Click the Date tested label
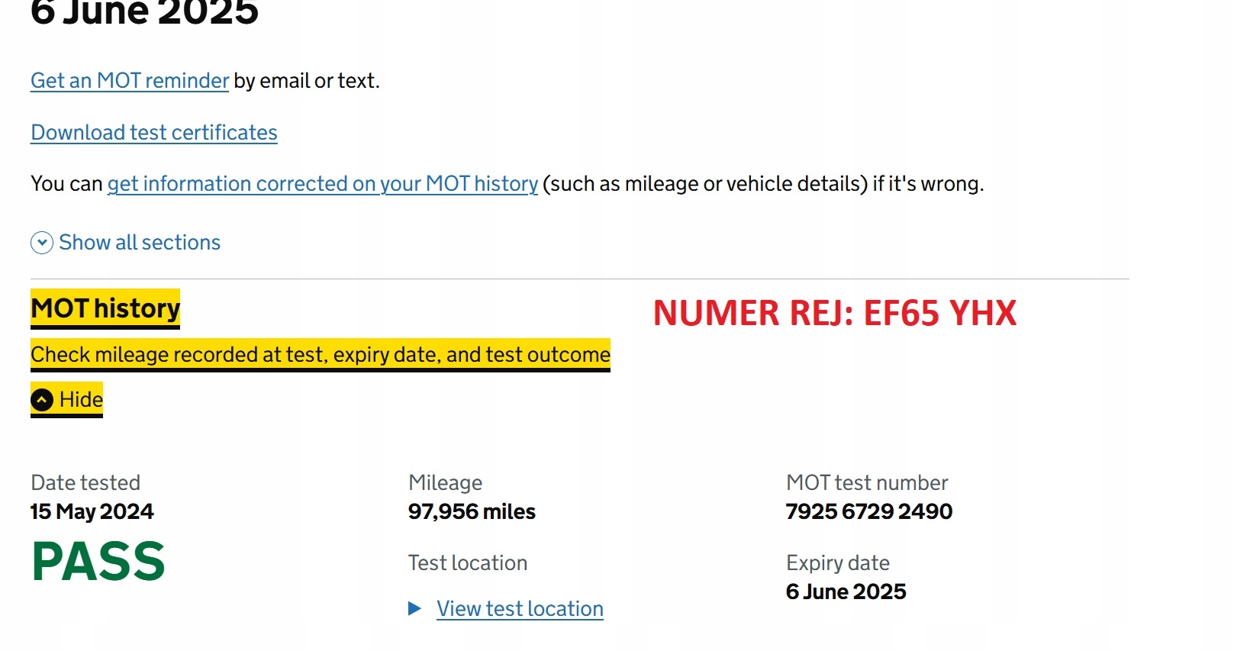Image resolution: width=1234 pixels, height=651 pixels. pyautogui.click(x=85, y=483)
